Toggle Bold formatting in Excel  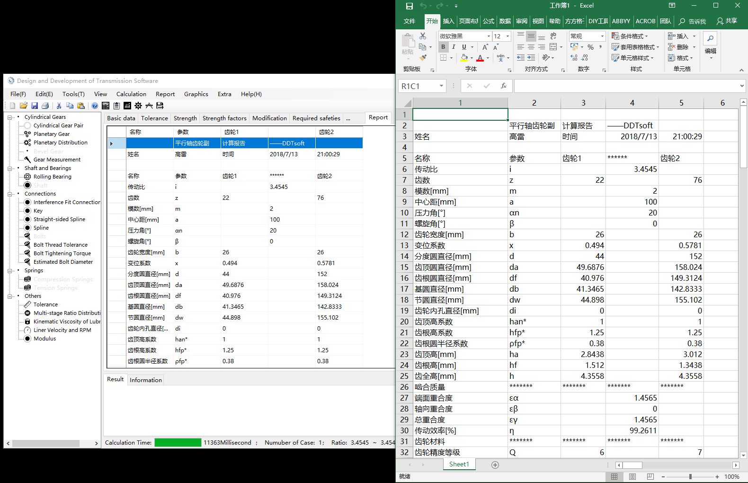click(x=443, y=47)
